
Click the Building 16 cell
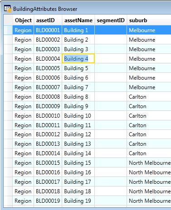point(78,172)
